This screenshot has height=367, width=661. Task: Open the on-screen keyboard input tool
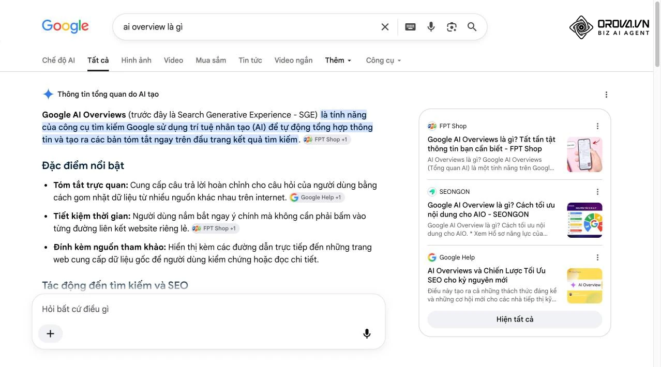(410, 27)
